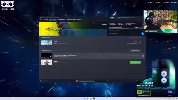Image resolution: width=178 pixels, height=100 pixels.
Task: Open the Steam taskbar icon
Action: coord(91,98)
